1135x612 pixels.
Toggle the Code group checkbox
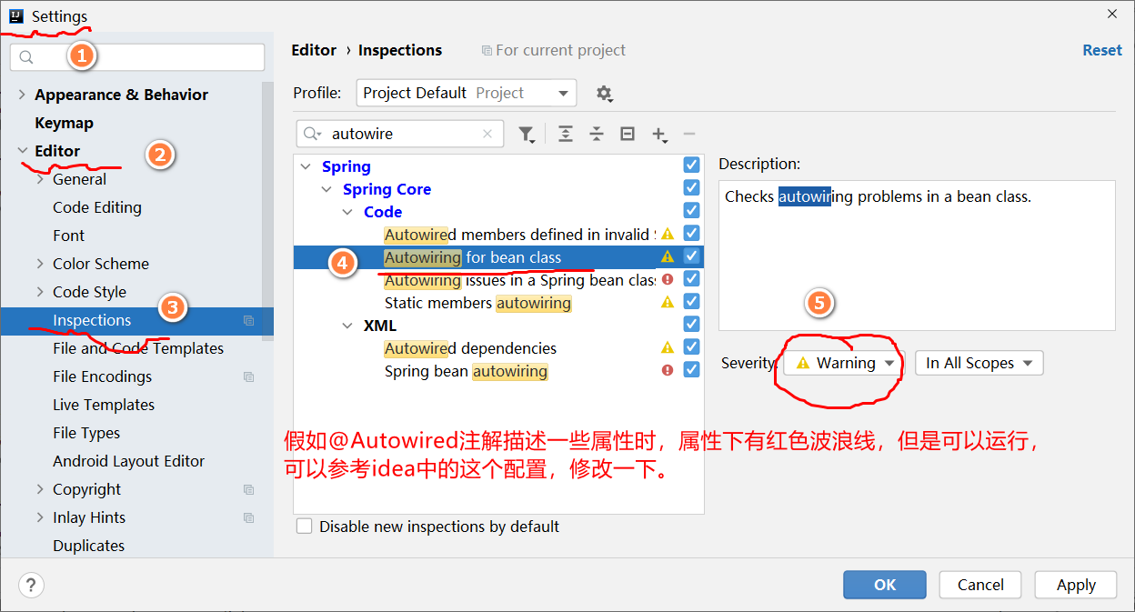(x=691, y=211)
